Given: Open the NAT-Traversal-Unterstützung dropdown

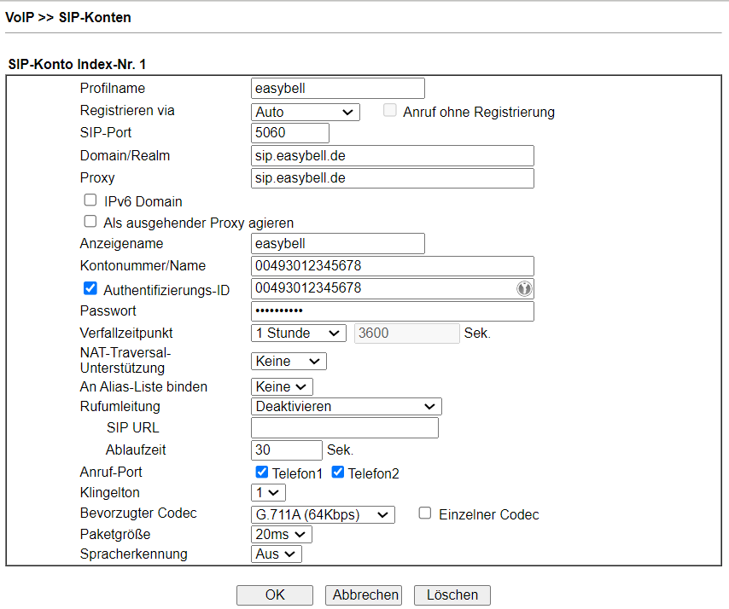Looking at the screenshot, I should tap(289, 362).
